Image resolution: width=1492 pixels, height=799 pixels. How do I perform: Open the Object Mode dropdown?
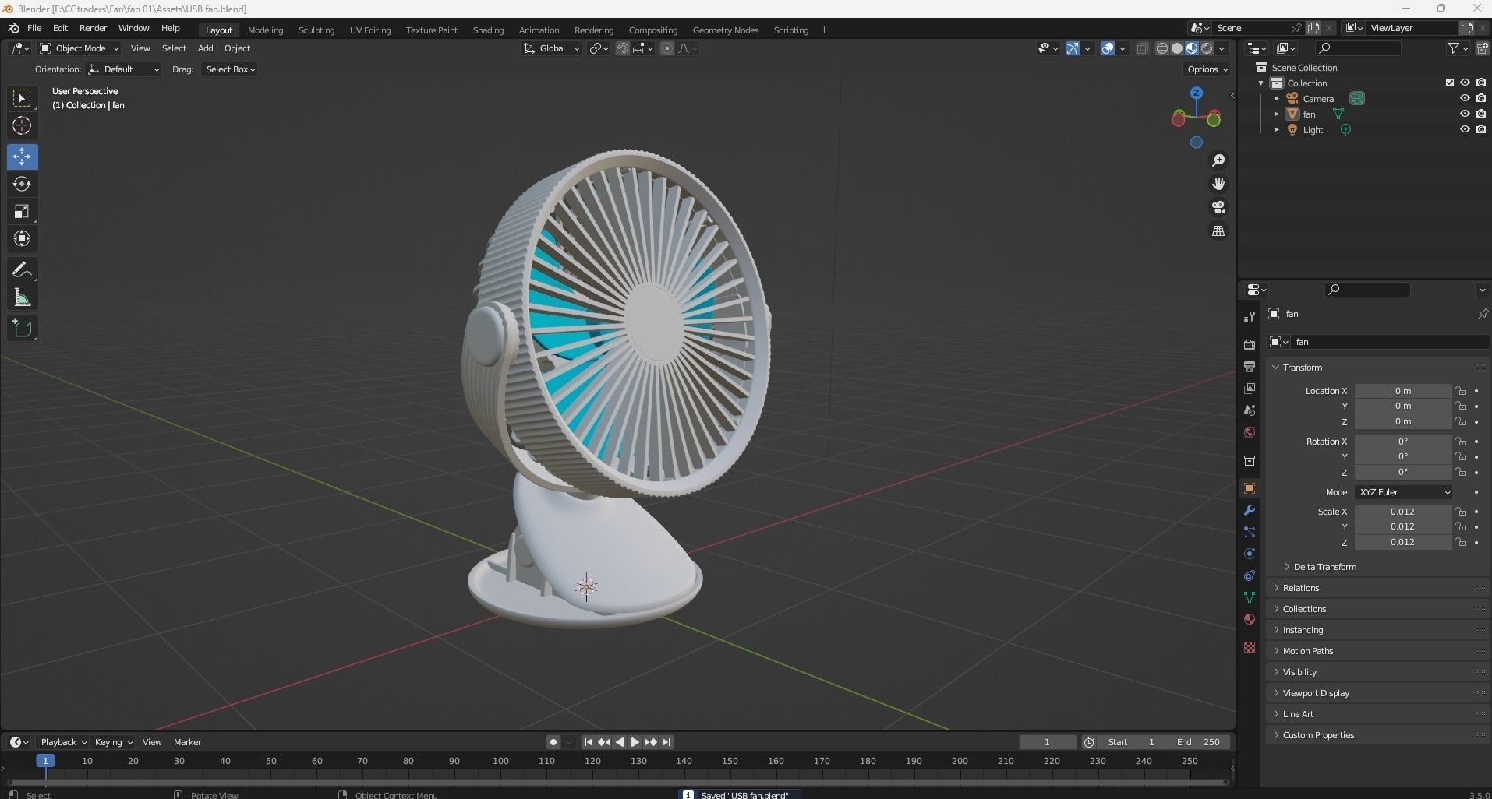point(80,48)
